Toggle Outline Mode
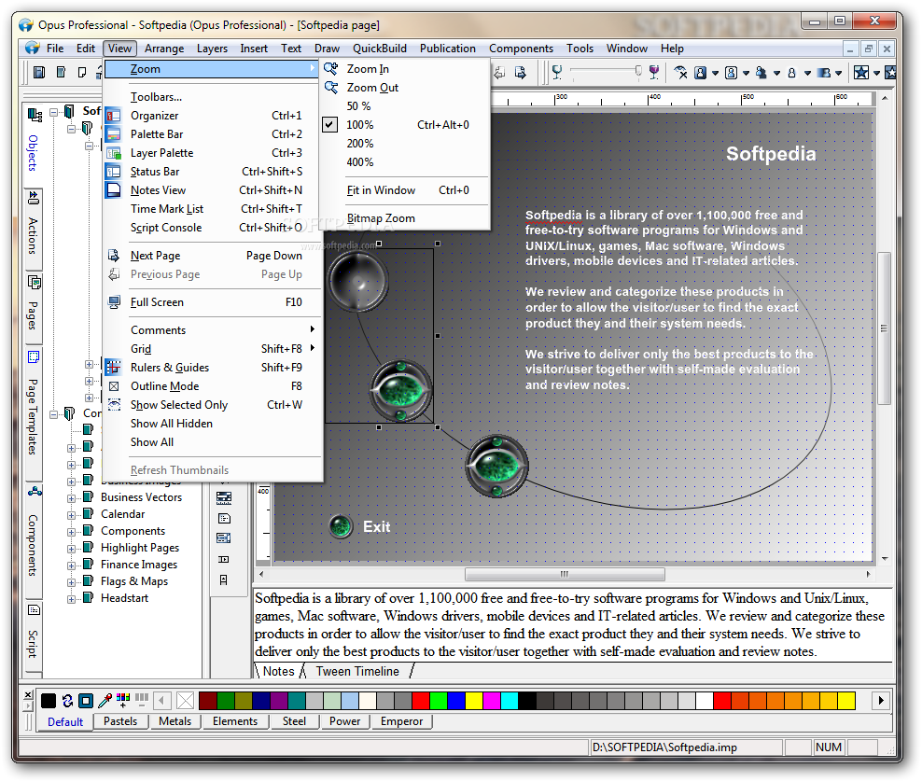 coord(213,386)
